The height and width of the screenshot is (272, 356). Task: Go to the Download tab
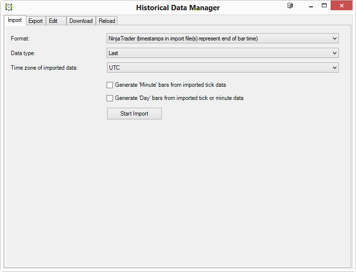(x=81, y=21)
